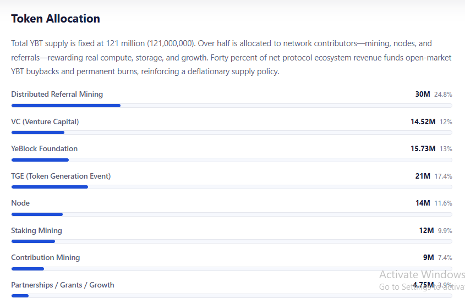465x304 pixels.
Task: Click the YeBlock Foundation progress bar
Action: tap(232, 160)
